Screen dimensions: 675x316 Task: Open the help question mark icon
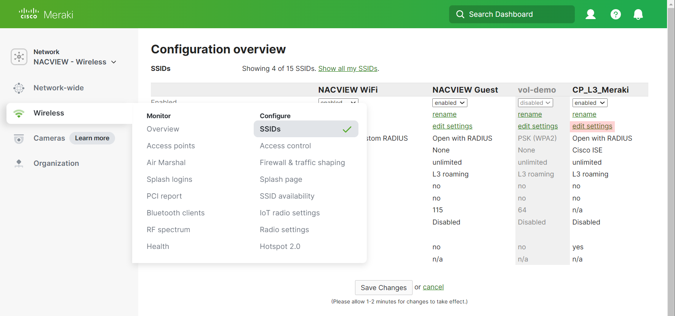click(616, 14)
